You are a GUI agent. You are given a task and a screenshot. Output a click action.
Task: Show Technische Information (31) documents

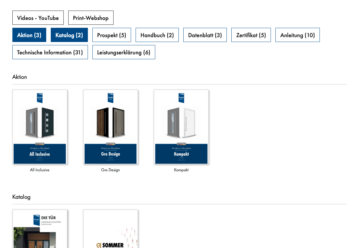[x=50, y=52]
